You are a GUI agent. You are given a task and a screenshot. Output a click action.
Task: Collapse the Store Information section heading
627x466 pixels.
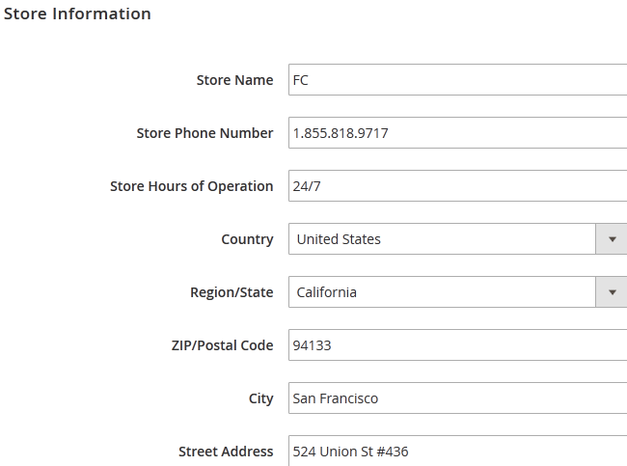[x=78, y=14]
